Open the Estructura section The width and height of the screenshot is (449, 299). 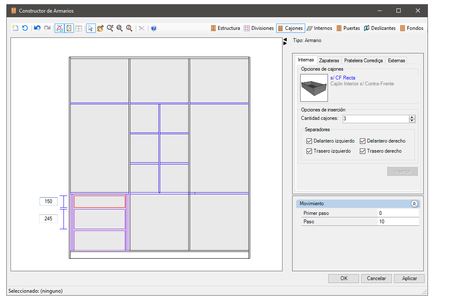click(225, 28)
